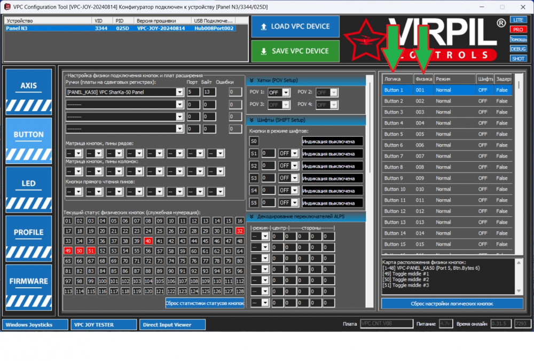This screenshot has width=534, height=361.
Task: Click physical button indicator 100
Action: 102,281
